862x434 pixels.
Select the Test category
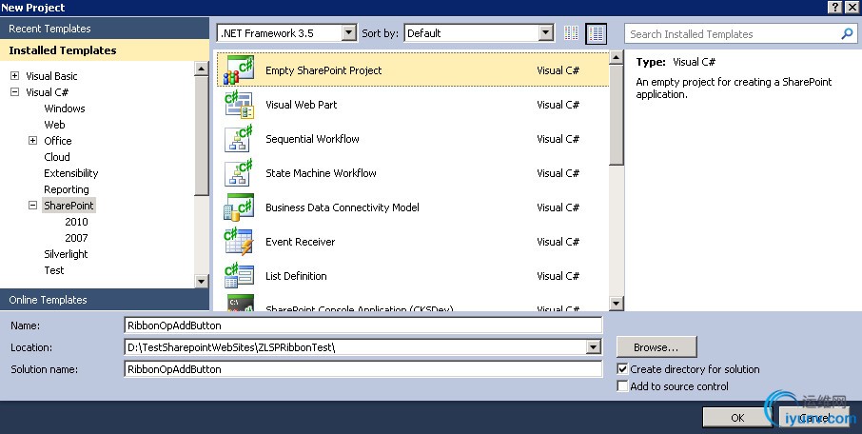coord(54,270)
